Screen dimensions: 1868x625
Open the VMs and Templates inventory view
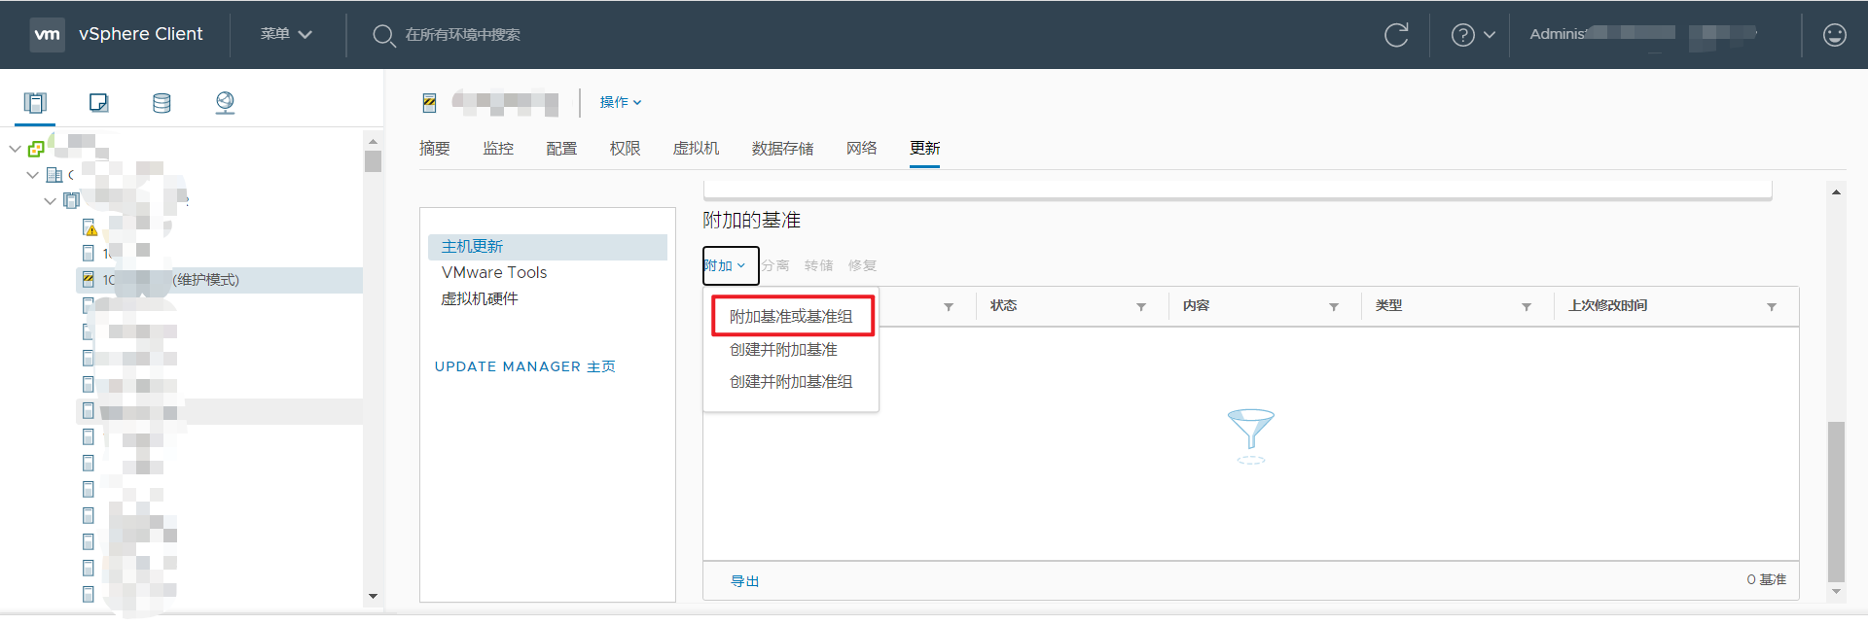pyautogui.click(x=98, y=102)
